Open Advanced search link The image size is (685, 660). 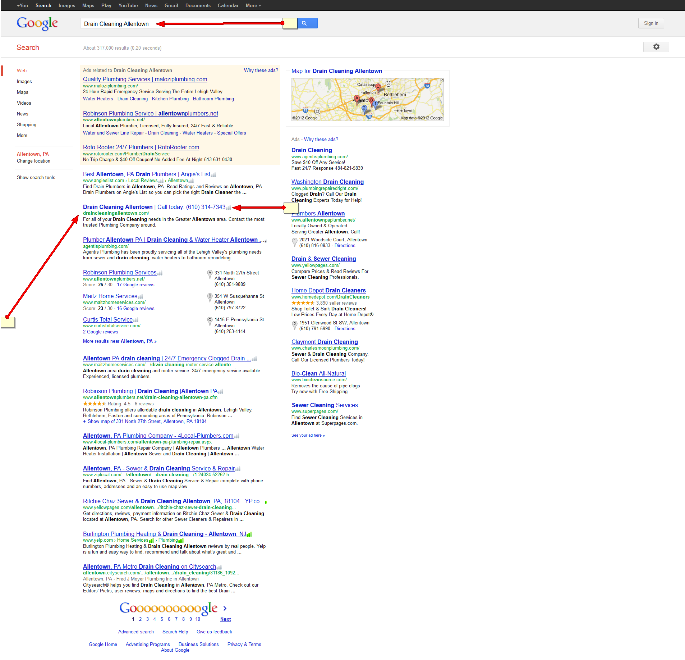[x=136, y=632]
